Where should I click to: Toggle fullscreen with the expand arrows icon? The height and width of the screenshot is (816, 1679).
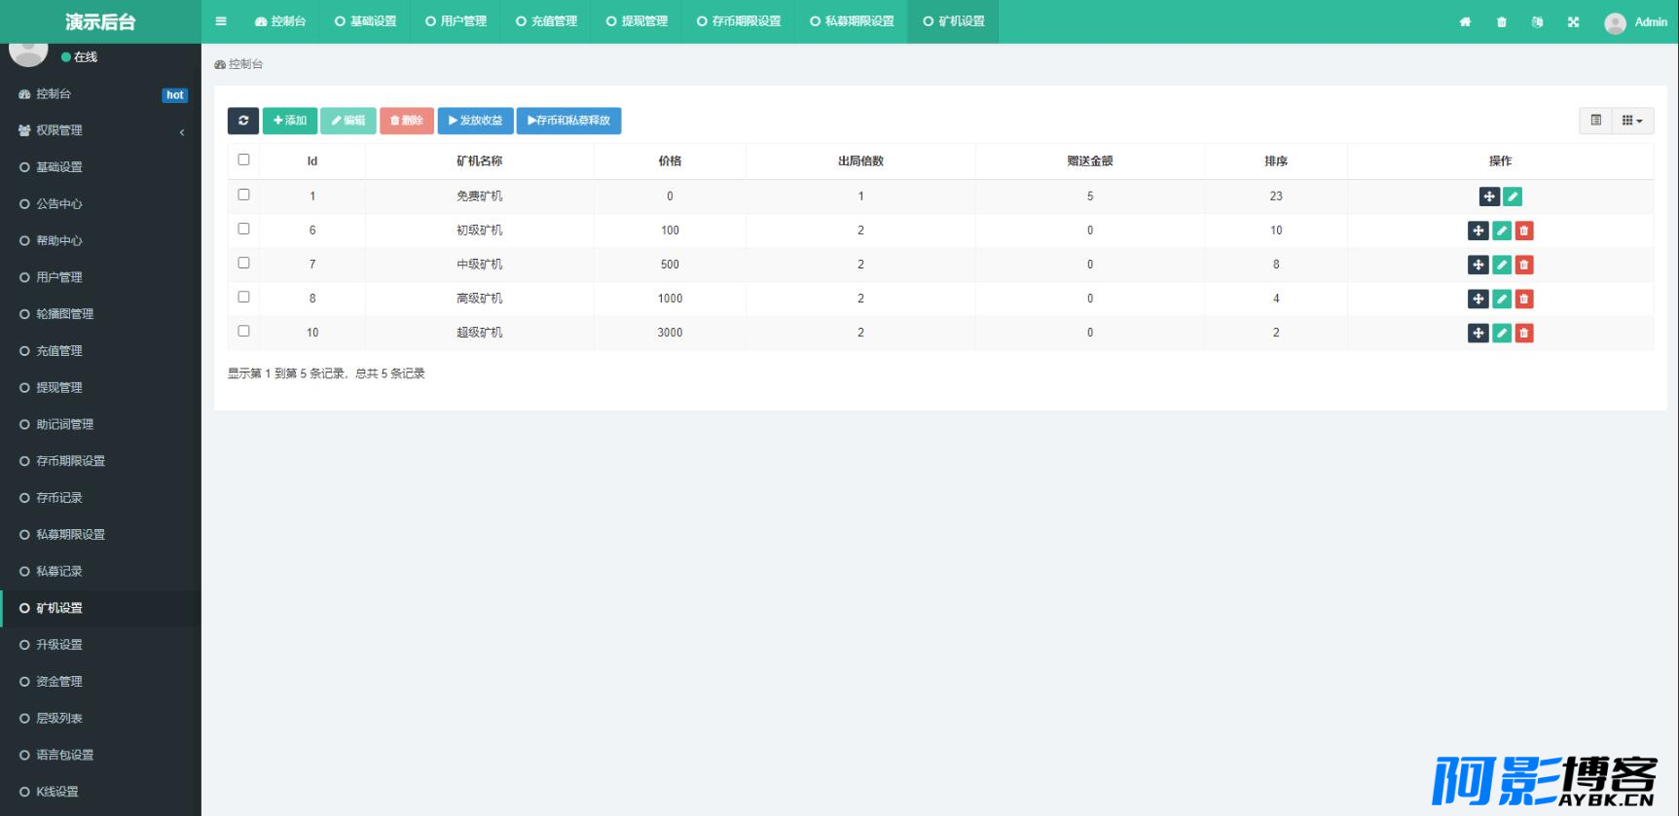pyautogui.click(x=1573, y=21)
